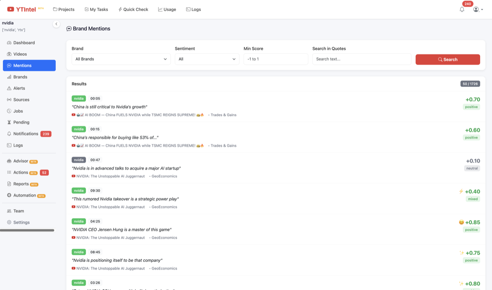Open the Pending hourglass item
492x290 pixels.
point(21,122)
